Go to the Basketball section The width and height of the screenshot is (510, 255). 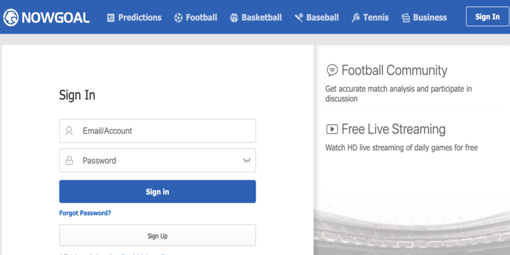point(256,18)
